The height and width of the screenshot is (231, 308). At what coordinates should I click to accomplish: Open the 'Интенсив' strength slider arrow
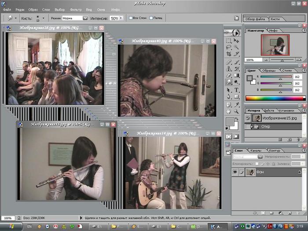click(x=121, y=18)
